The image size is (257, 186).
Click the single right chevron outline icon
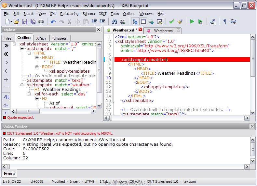pyautogui.click(x=6, y=63)
